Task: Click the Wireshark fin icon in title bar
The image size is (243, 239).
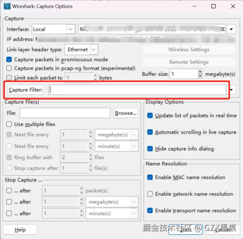Action: (7, 6)
